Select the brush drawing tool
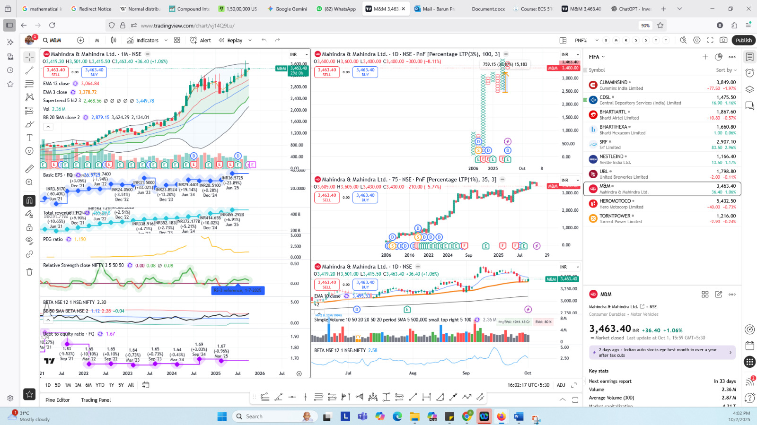Viewport: 757px width, 425px height. coord(29,124)
